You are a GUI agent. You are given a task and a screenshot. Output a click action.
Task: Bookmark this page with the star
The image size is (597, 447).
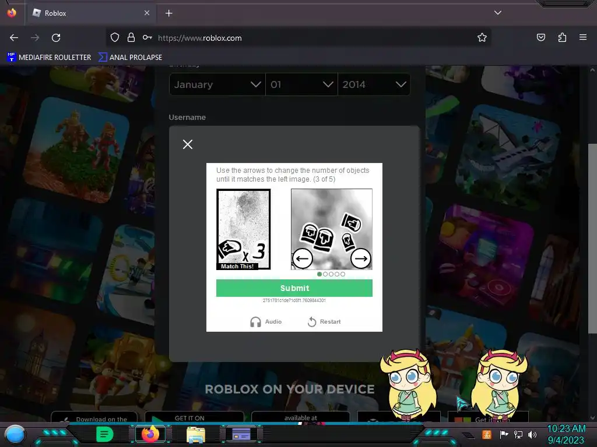pyautogui.click(x=482, y=38)
